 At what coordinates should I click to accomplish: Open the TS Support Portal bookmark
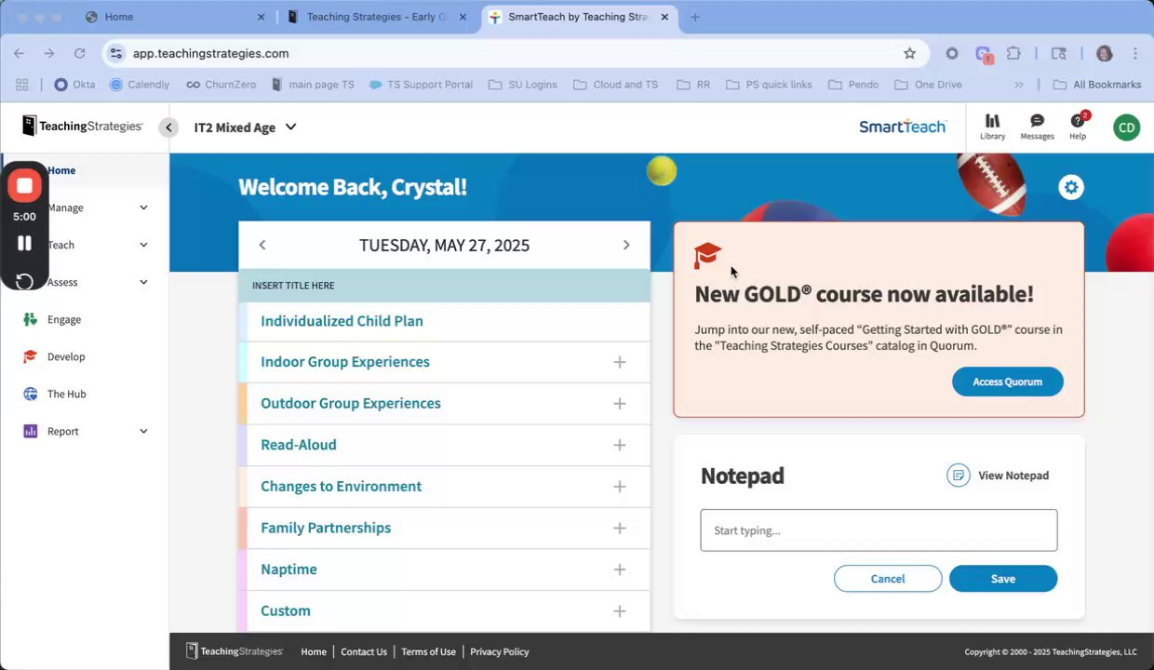click(421, 85)
